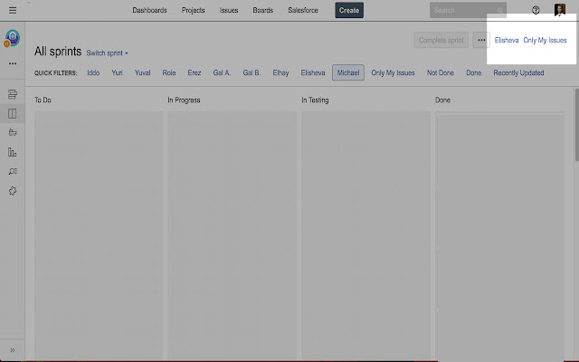Screen dimensions: 579x362
Task: Toggle the Iddo quick filter
Action: click(93, 72)
